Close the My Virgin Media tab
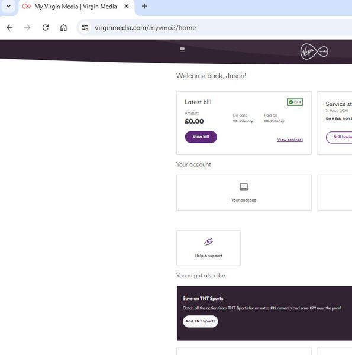The width and height of the screenshot is (352, 355). click(127, 7)
